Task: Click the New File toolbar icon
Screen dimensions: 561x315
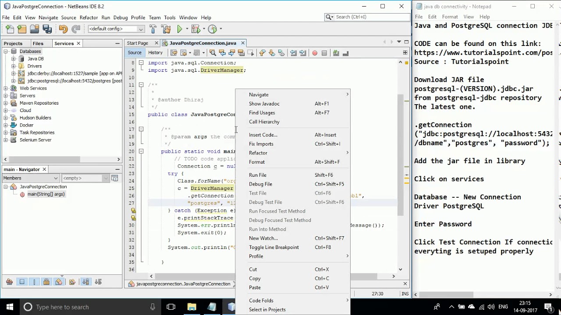Action: (10, 29)
